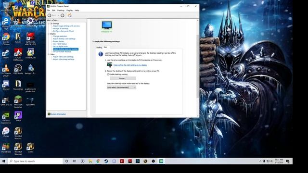Open Manage 3D settings
Image resolution: width=308 pixels, height=173 pixels.
[61, 28]
